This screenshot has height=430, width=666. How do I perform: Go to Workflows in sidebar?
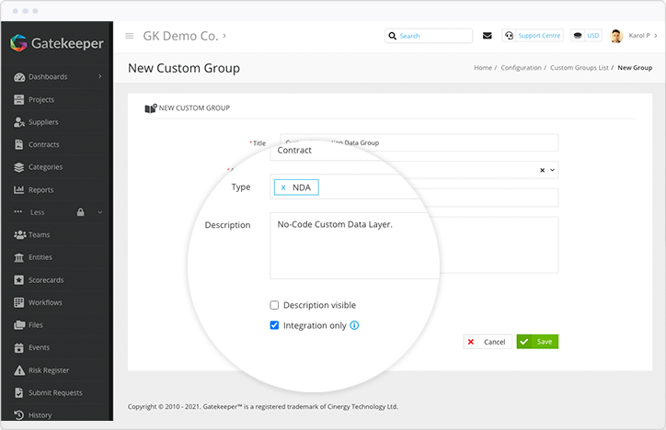point(45,302)
